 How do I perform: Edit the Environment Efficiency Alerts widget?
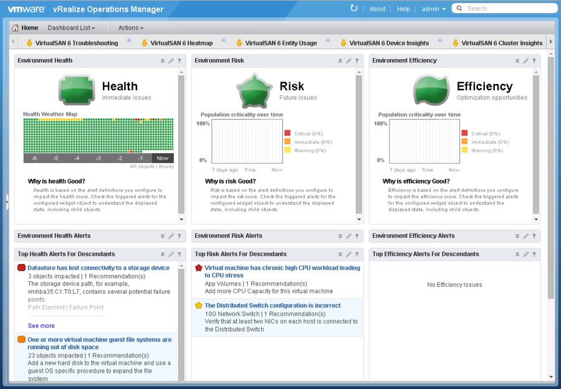click(525, 236)
